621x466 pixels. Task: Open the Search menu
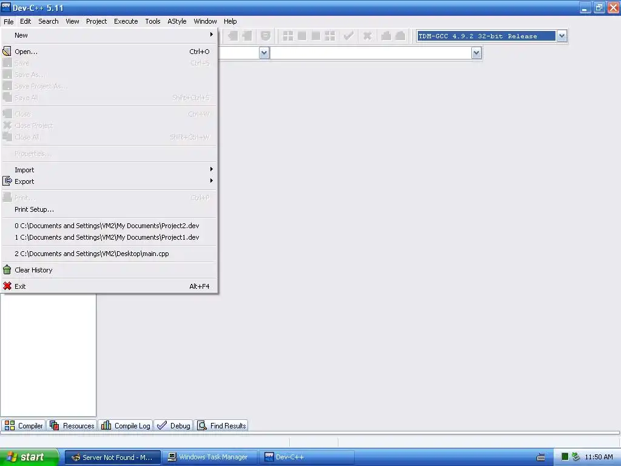tap(49, 21)
